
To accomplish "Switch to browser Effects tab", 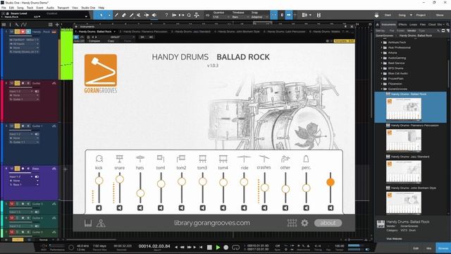I will coord(402,25).
